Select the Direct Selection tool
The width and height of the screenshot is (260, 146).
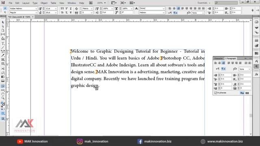tap(3, 26)
